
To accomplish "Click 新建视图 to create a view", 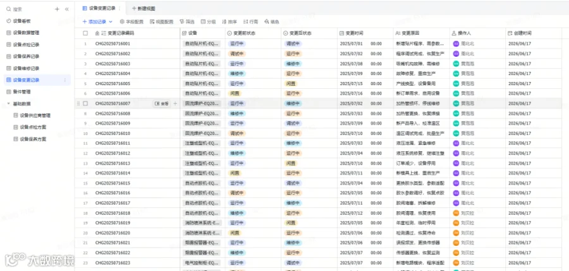I will pyautogui.click(x=144, y=8).
